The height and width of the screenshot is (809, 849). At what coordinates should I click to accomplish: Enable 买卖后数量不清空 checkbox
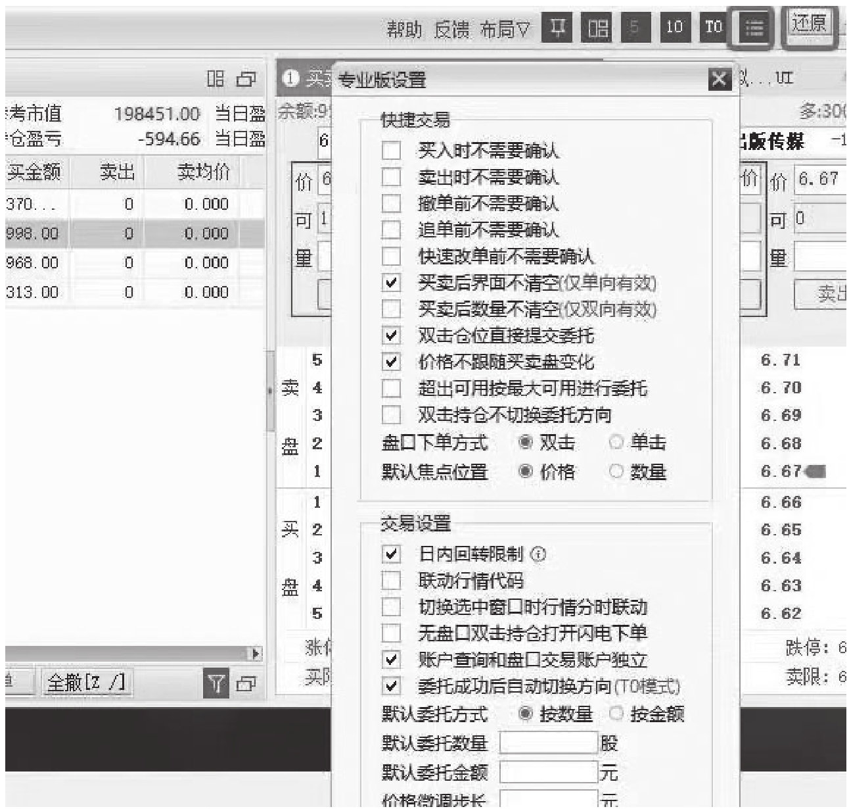point(391,309)
